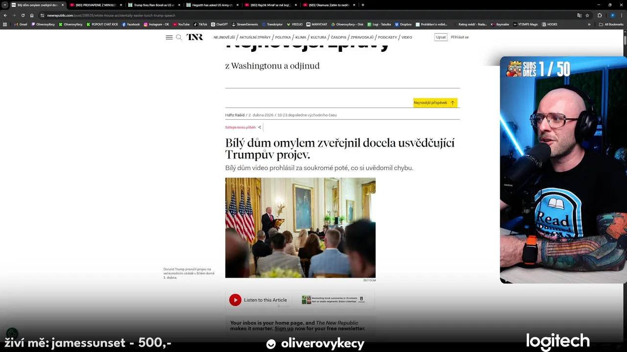
Task: Open the Gmail bookmark
Action: pyautogui.click(x=21, y=24)
